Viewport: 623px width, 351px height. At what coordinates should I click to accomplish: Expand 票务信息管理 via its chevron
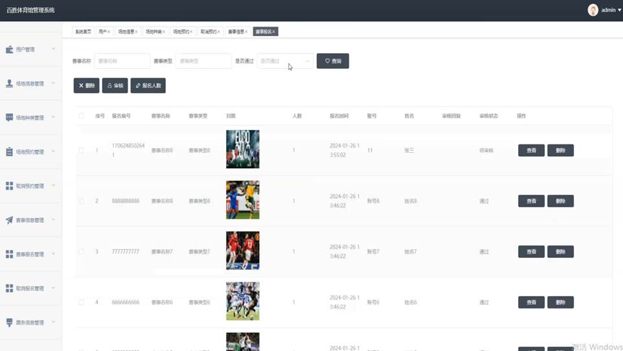point(53,323)
